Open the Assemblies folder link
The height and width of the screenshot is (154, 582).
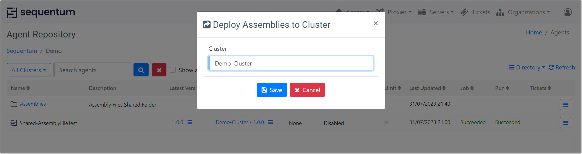point(33,104)
